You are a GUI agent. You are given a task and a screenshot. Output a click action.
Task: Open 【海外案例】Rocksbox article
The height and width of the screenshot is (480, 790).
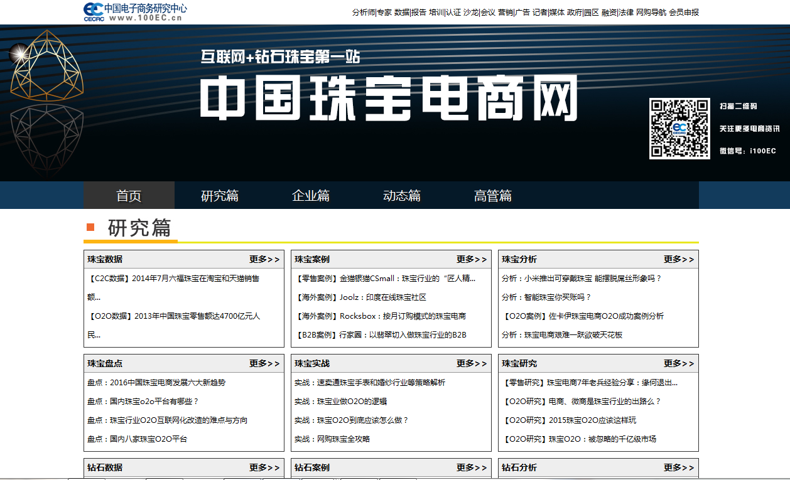(380, 316)
